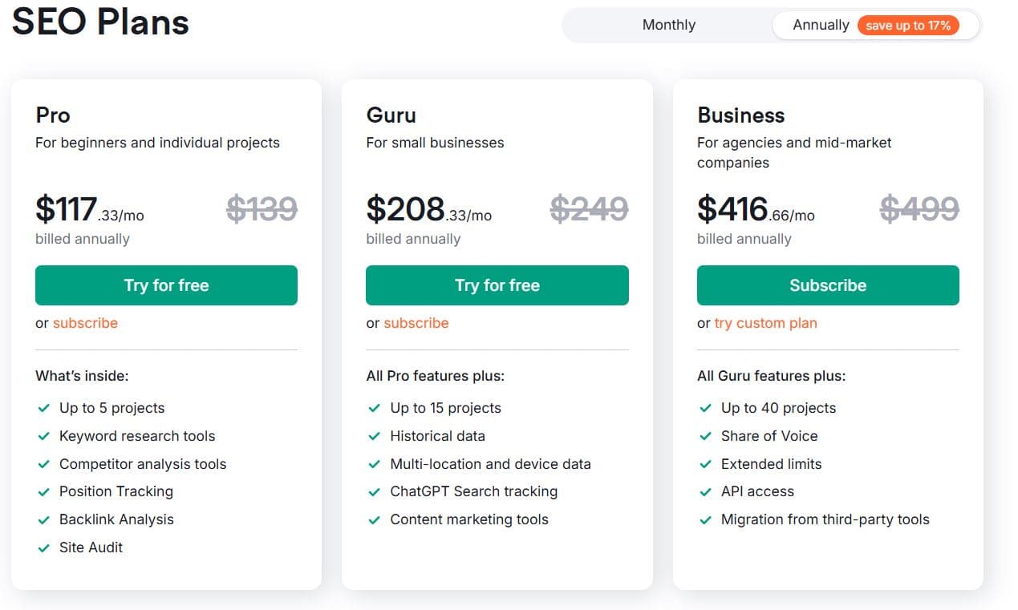Click 'Historical data' feature
Viewport: 1018px width, 610px height.
[437, 436]
